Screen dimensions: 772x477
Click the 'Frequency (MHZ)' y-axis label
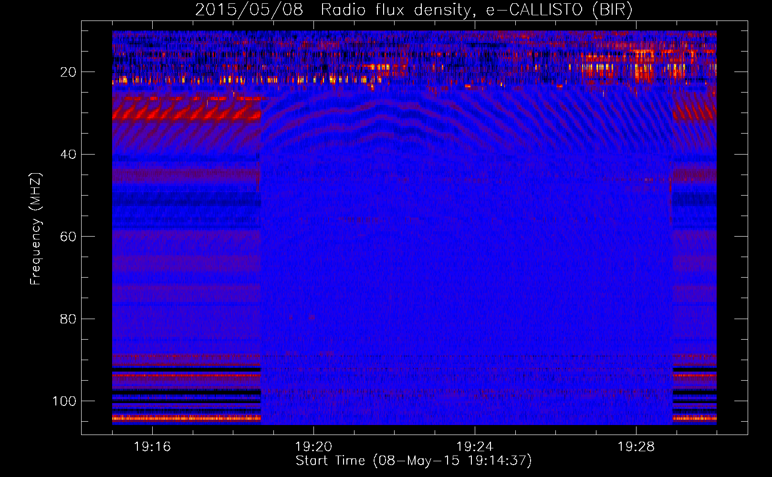(x=36, y=229)
